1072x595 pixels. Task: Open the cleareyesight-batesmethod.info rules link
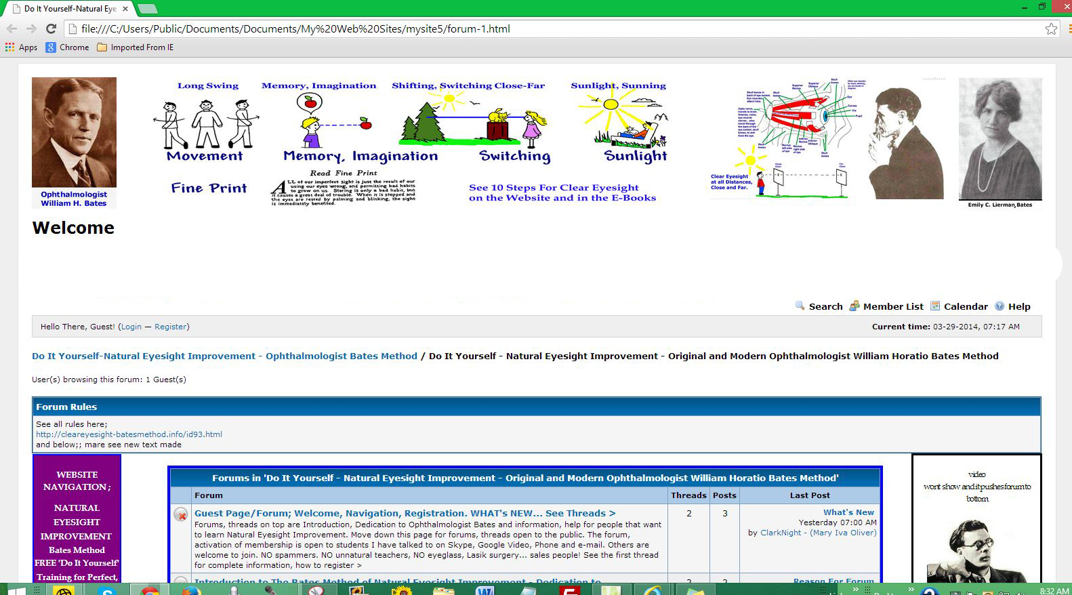[x=129, y=434]
